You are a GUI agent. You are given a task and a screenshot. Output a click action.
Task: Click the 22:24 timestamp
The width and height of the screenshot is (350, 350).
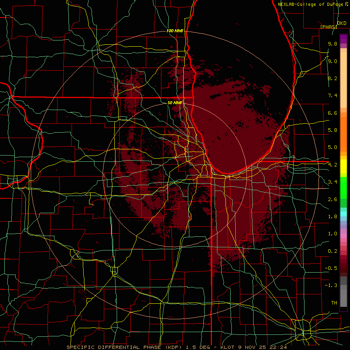pos(278,347)
